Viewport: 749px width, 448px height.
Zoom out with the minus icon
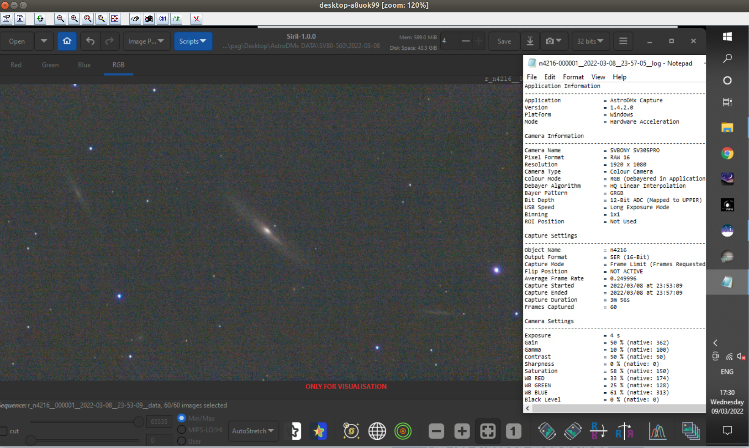point(436,431)
